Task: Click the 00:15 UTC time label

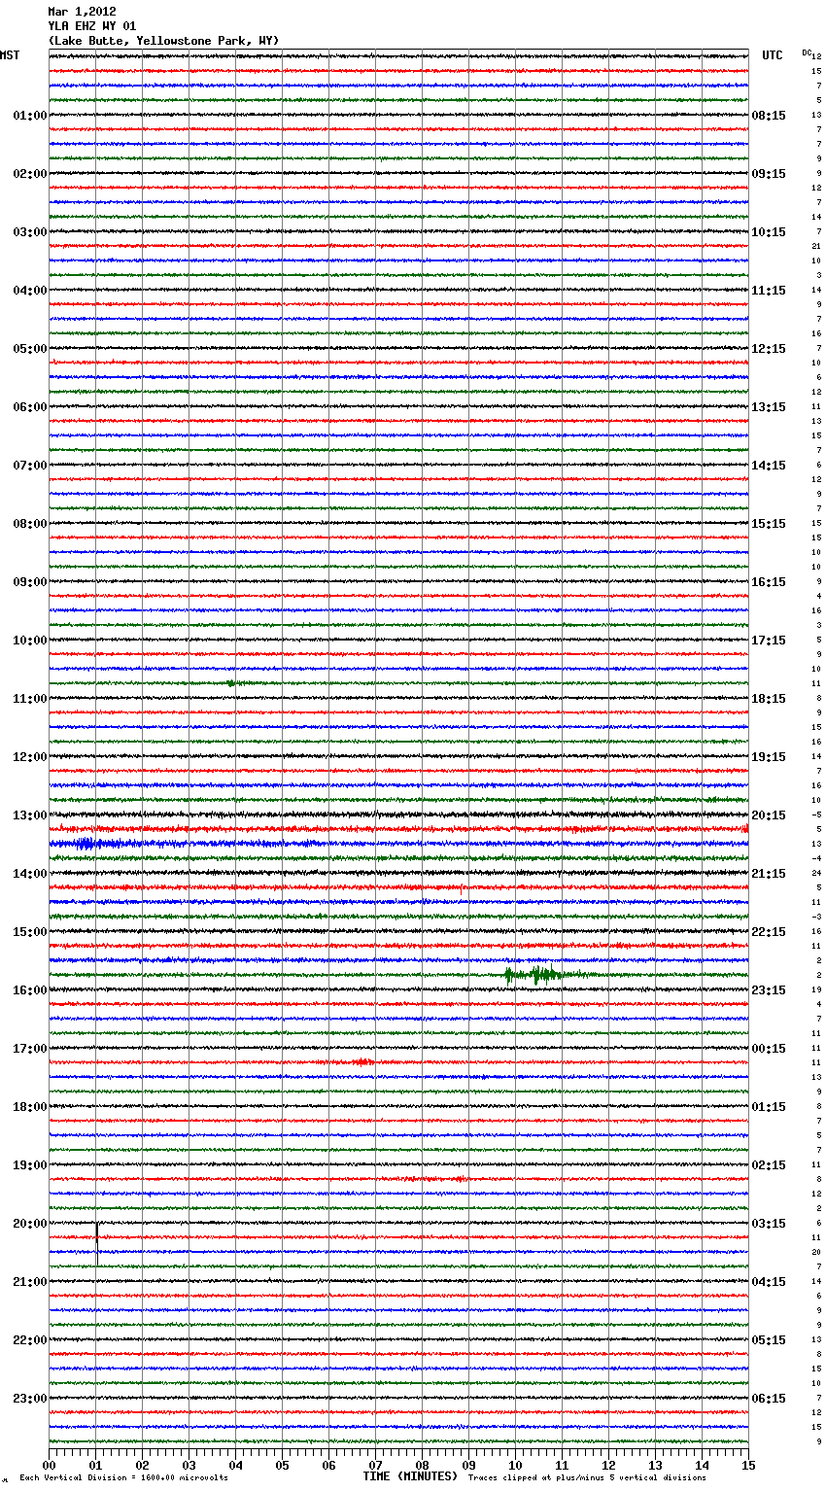Action: 769,1049
